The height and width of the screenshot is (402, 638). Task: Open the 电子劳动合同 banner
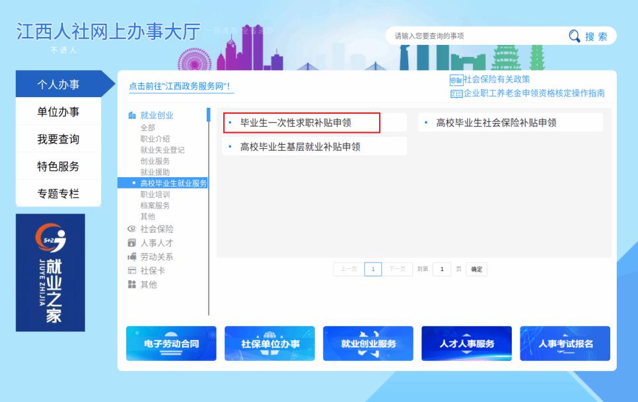(171, 343)
